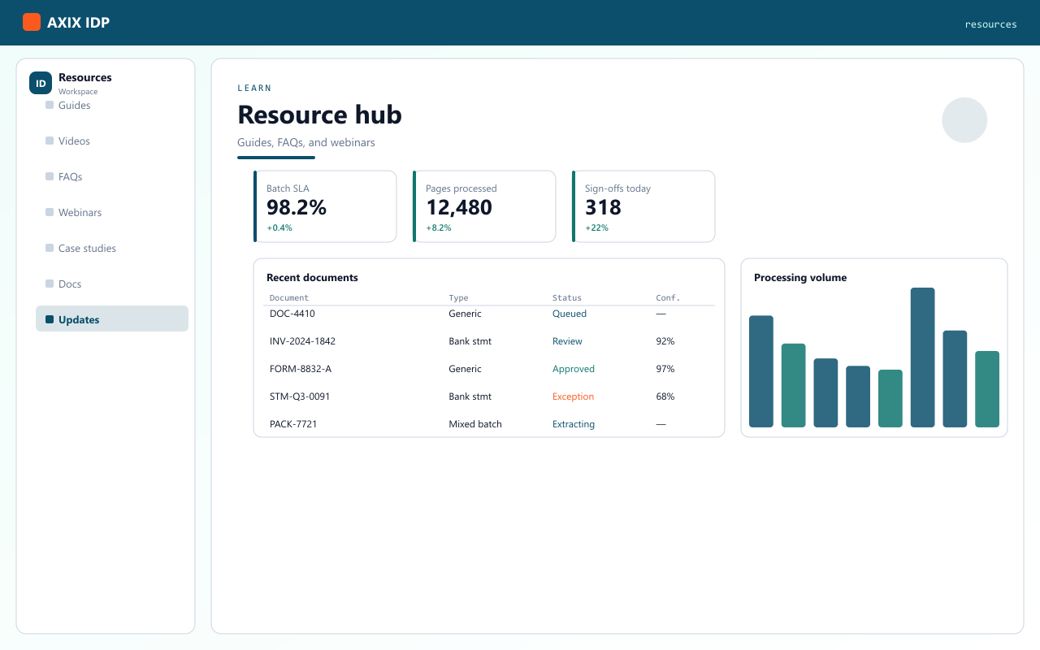Click the 92% confidence value

pos(665,341)
